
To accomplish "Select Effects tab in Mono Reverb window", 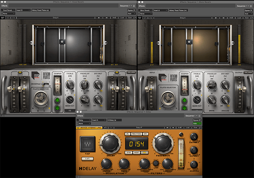I will pyautogui.click(x=142, y=6).
